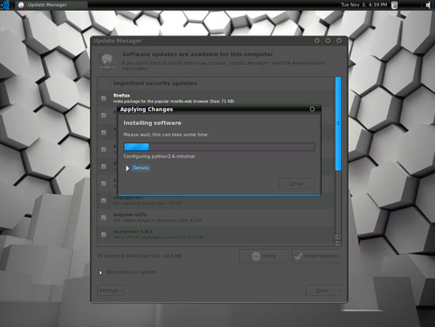Image resolution: width=435 pixels, height=327 pixels.
Task: Select the Update Manager taskbar entry
Action: coord(43,5)
